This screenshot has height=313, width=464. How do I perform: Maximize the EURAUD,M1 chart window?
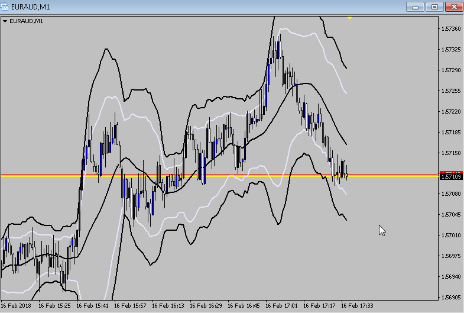click(434, 7)
